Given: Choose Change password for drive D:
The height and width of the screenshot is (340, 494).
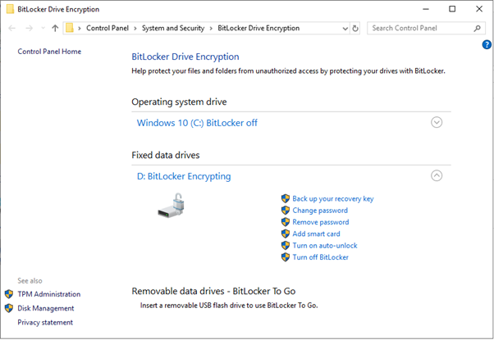Looking at the screenshot, I should [320, 211].
